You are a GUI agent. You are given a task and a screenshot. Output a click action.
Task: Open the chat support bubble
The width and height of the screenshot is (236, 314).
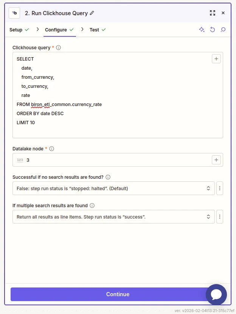click(x=216, y=295)
